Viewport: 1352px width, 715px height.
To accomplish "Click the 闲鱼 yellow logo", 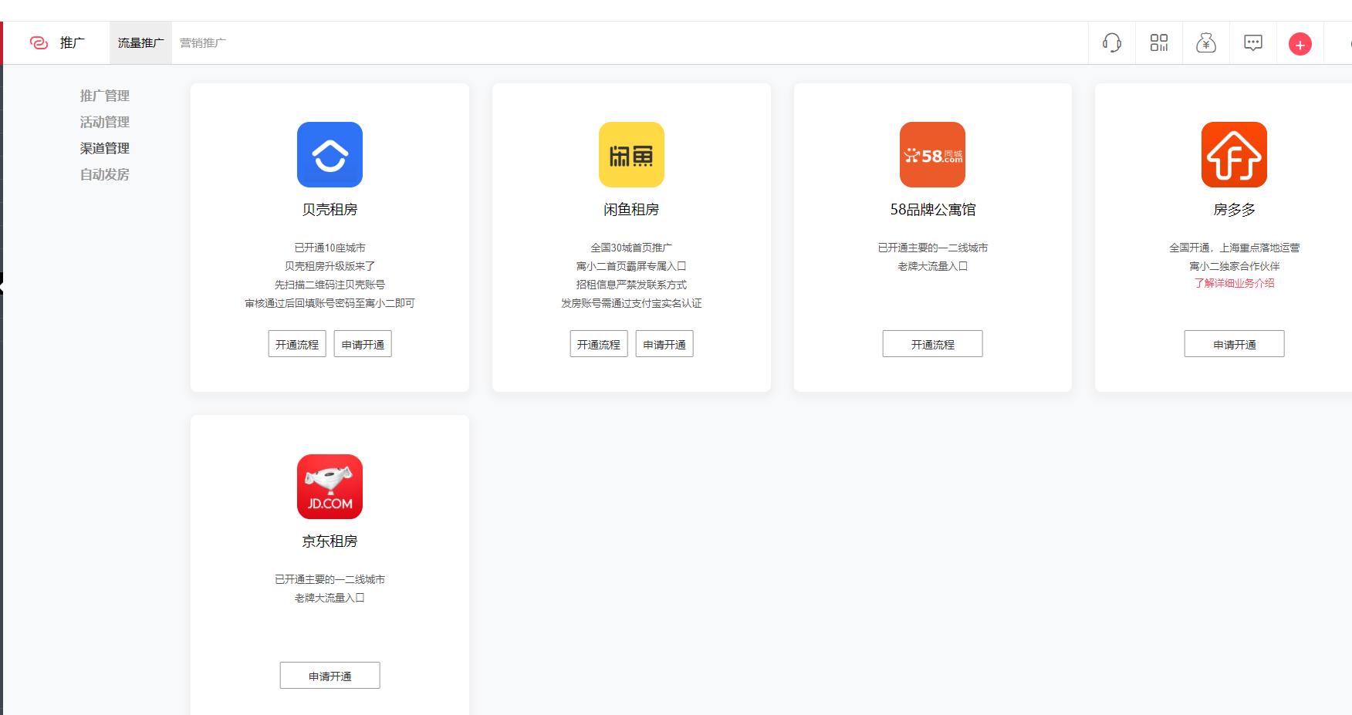I will tap(631, 154).
